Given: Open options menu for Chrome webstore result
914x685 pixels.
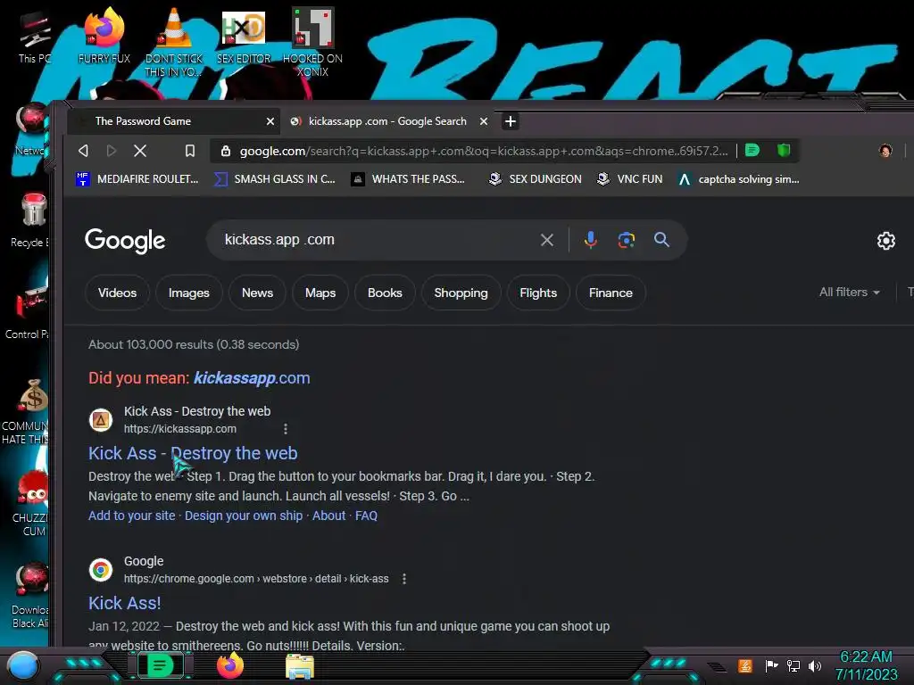Looking at the screenshot, I should 404,579.
